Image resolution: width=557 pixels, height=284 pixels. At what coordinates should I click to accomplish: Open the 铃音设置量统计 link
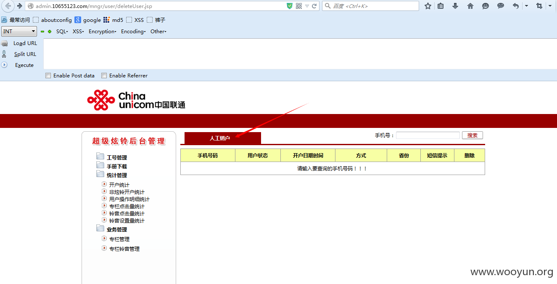(x=127, y=220)
